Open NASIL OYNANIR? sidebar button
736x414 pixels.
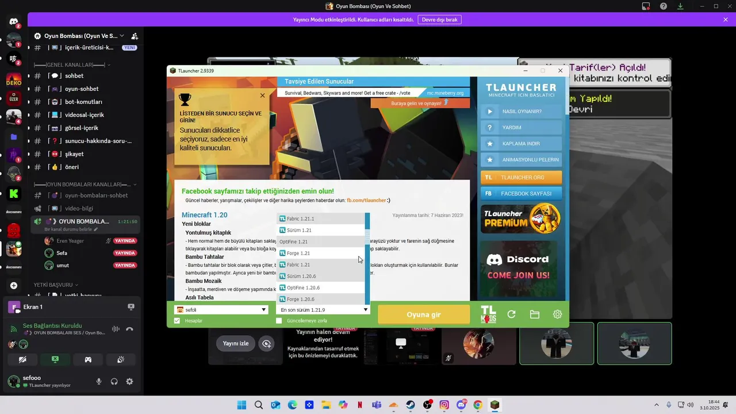point(522,112)
